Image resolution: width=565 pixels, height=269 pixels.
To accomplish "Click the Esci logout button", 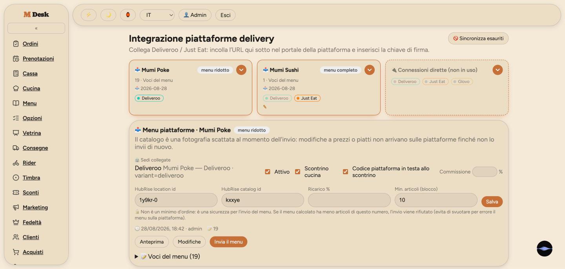I will click(x=225, y=15).
